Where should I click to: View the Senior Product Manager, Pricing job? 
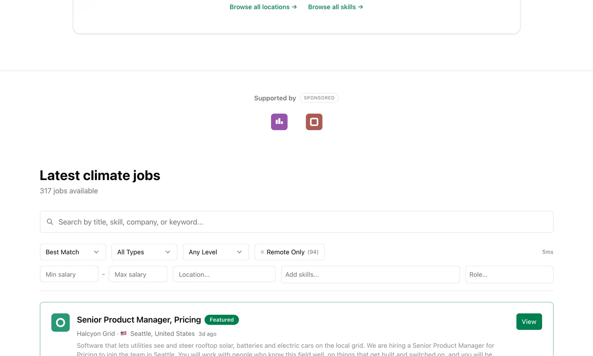tap(529, 322)
